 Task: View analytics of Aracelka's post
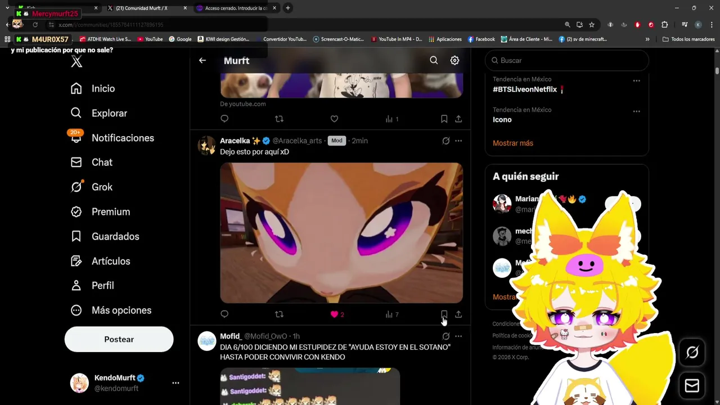pyautogui.click(x=391, y=314)
